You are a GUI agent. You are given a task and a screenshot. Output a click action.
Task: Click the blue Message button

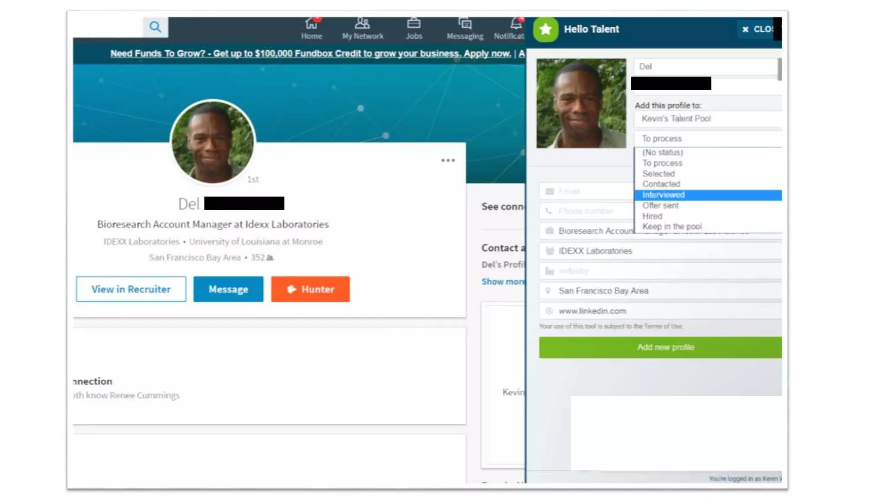click(228, 289)
